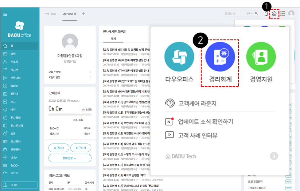Click the info icon beside DAOU Tech
This screenshot has height=191, width=300.
tap(274, 156)
